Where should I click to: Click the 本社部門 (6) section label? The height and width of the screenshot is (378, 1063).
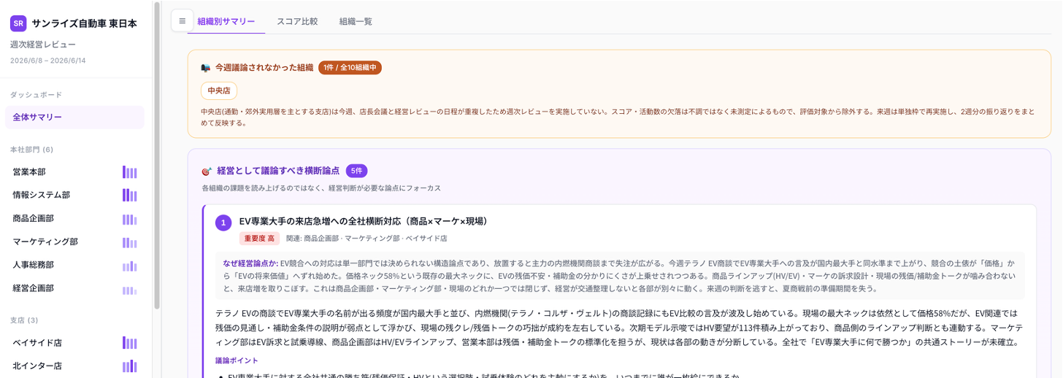pyautogui.click(x=32, y=150)
